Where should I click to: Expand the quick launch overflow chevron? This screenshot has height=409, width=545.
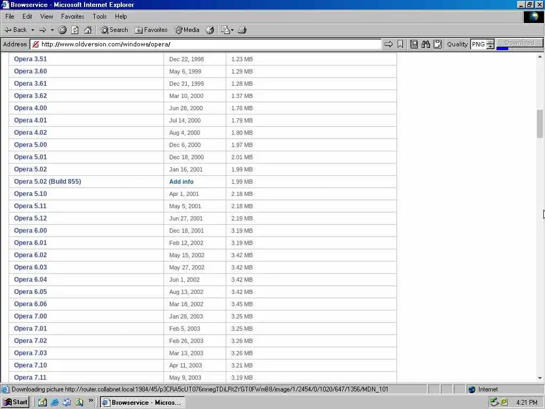[90, 400]
